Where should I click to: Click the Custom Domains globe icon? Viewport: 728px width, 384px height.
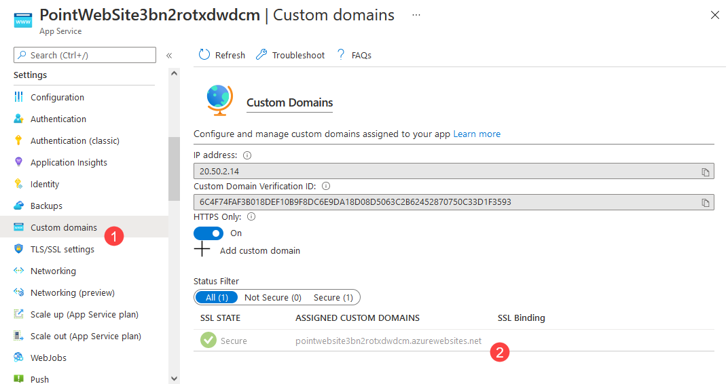219,100
